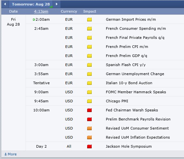This screenshot has height=159, width=184.
Task: Go to previous day with left arrow
Action: pos(5,4)
